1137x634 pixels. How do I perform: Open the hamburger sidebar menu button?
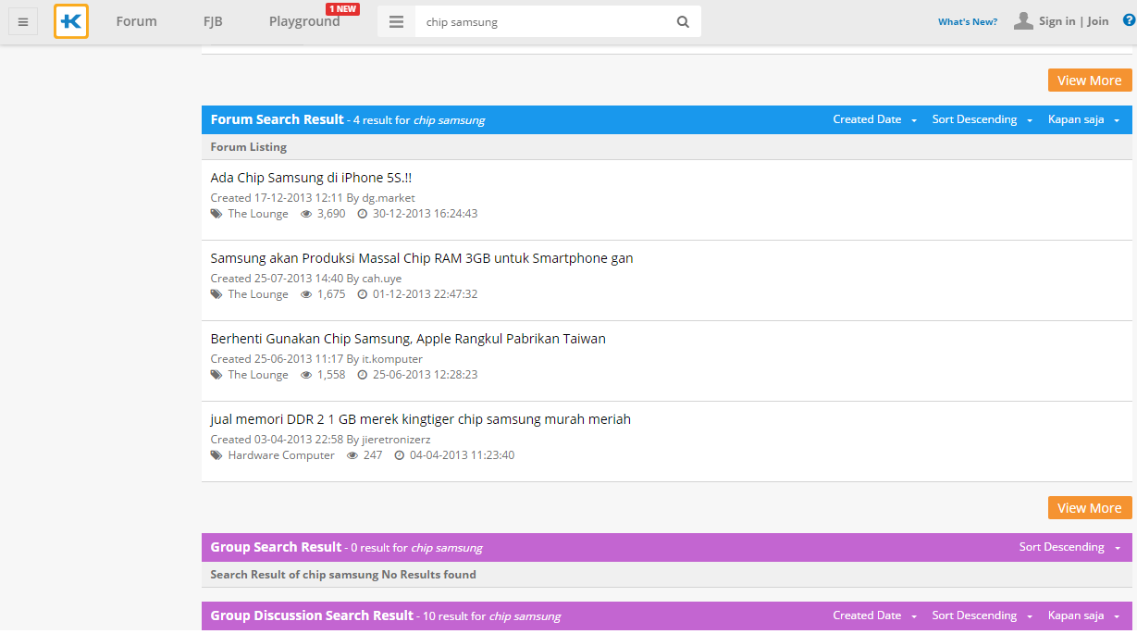[x=23, y=22]
